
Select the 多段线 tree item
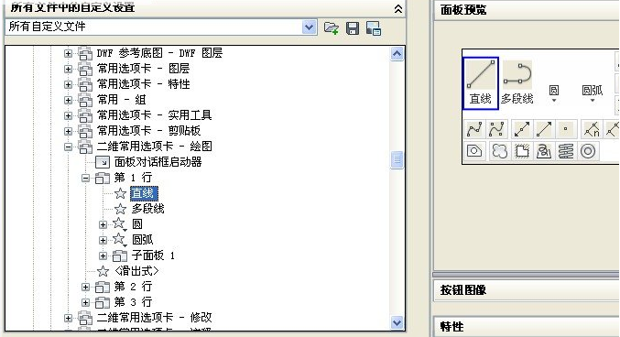click(147, 209)
